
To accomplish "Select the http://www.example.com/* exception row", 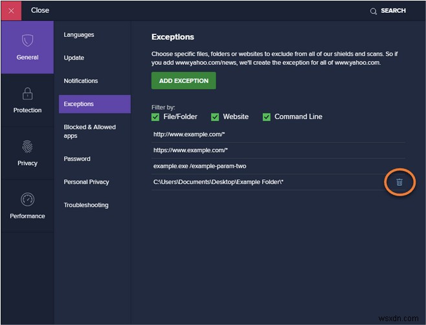I will pos(189,135).
